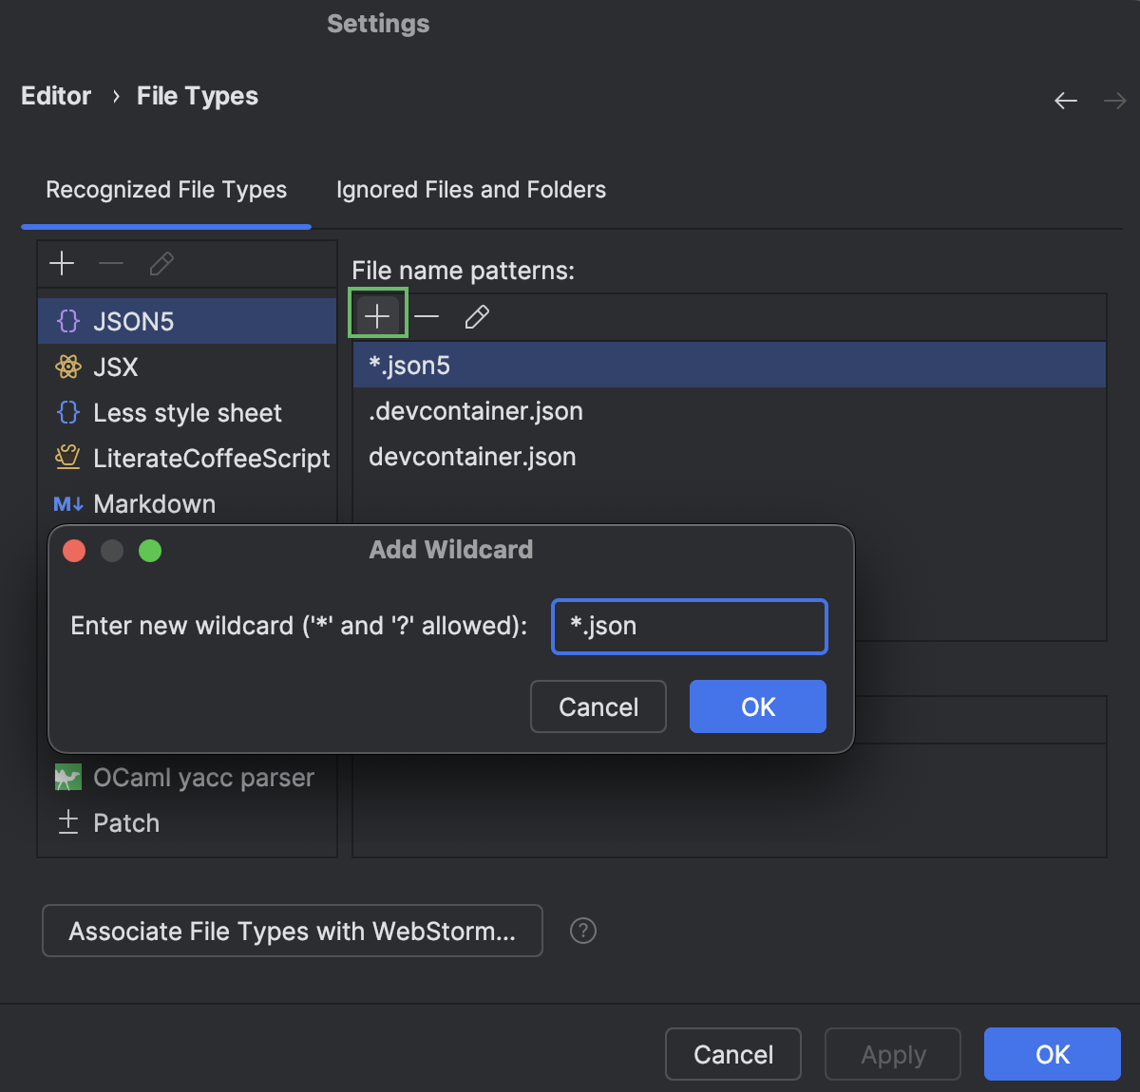Edit the selected file type via pencil icon
This screenshot has width=1140, height=1092.
click(161, 264)
